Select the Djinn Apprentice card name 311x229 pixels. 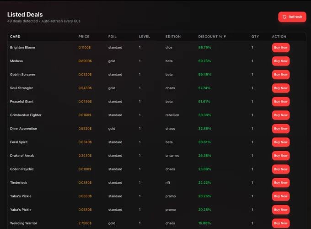coord(23,129)
